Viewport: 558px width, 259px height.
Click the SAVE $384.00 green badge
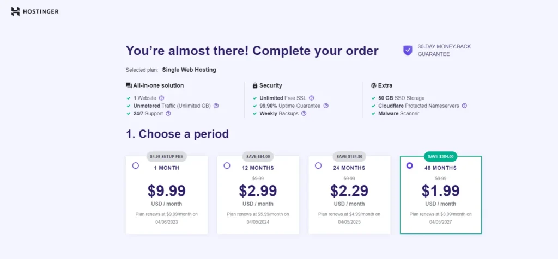click(440, 156)
